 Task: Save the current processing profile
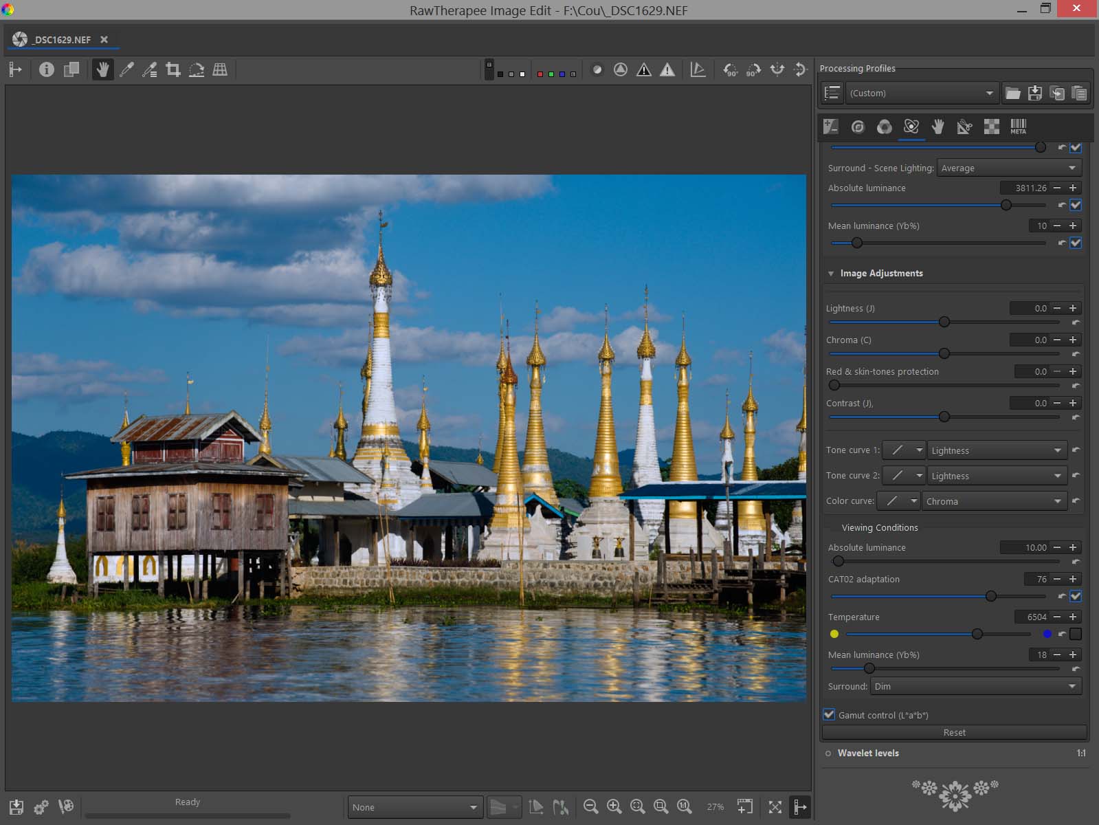(1034, 93)
